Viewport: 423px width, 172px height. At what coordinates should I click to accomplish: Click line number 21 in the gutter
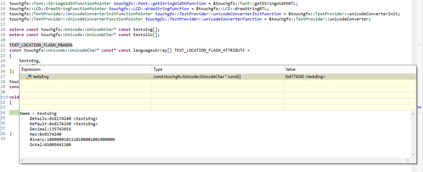tap(3, 45)
